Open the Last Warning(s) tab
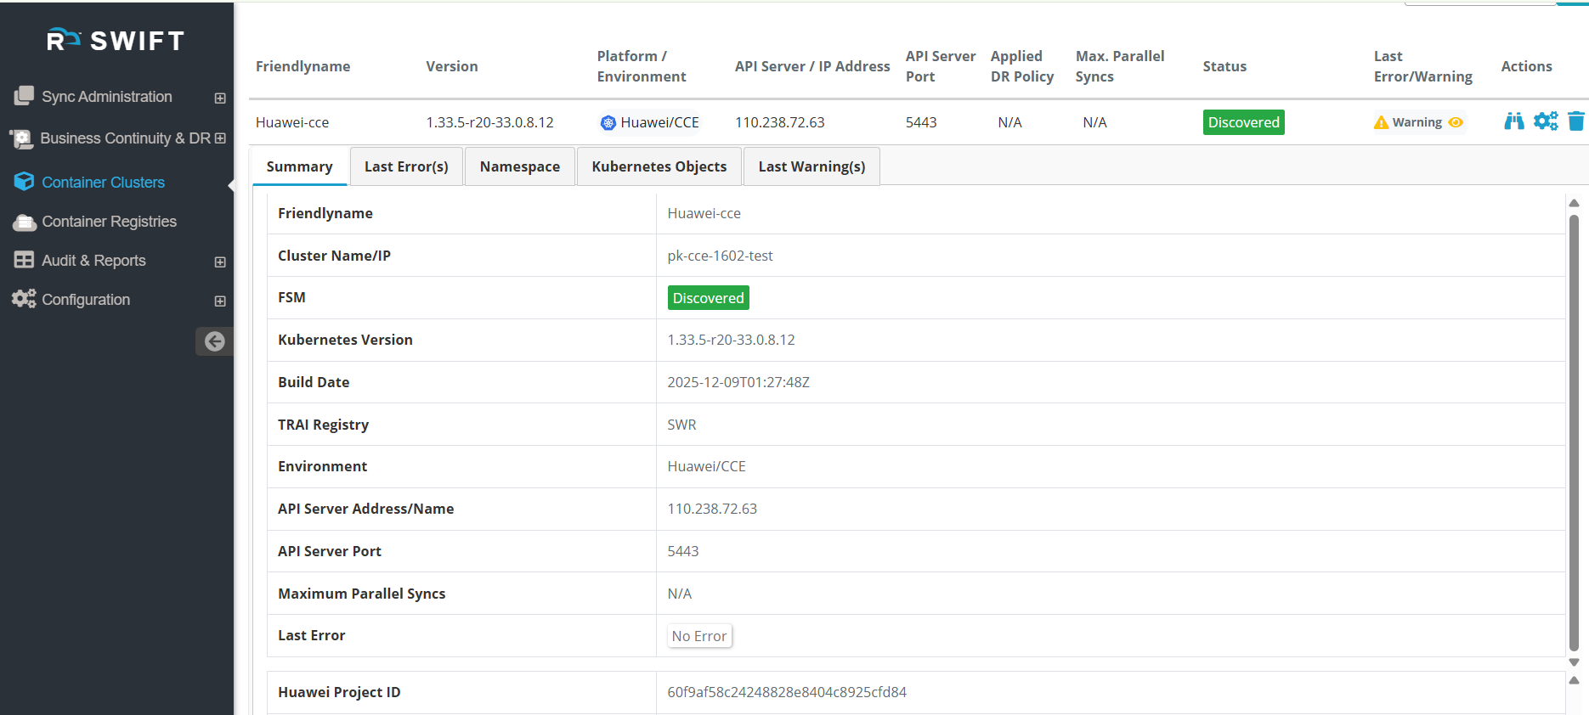 coord(811,166)
